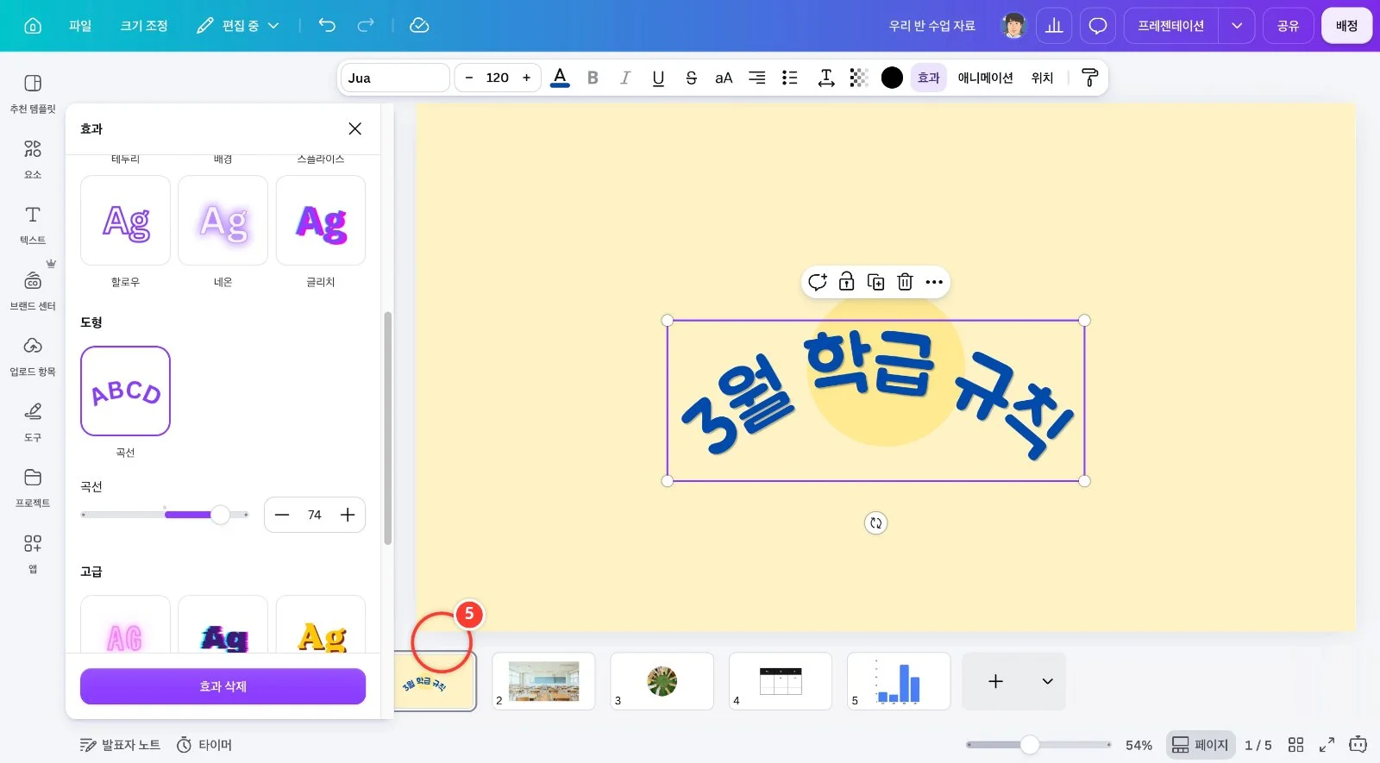Click the 공유 button
Viewport: 1380px width, 763px height.
pos(1288,26)
